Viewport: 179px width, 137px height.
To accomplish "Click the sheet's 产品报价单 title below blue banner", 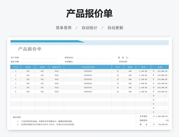I will point(30,49).
